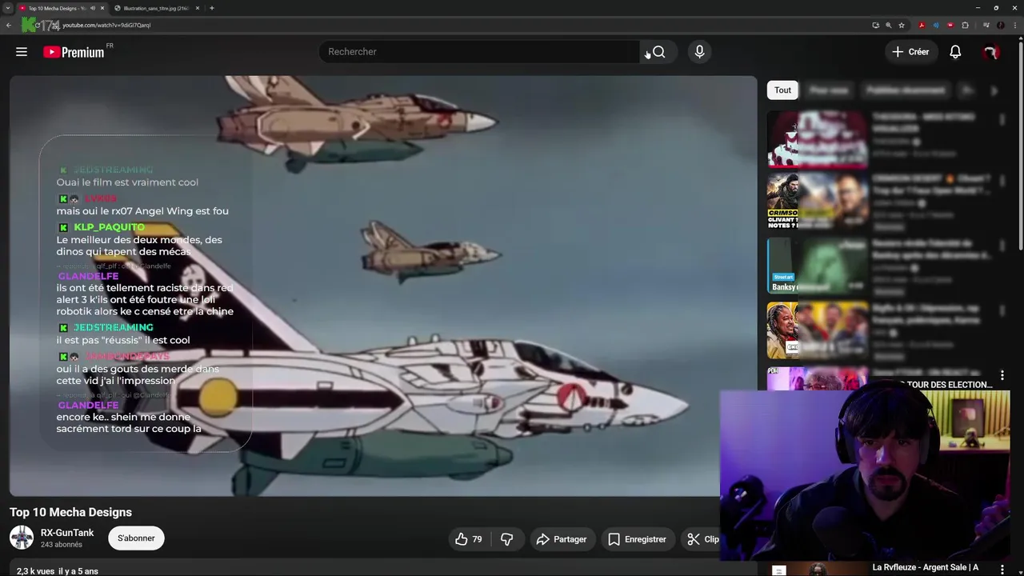Like the video with 79 likes

click(469, 539)
